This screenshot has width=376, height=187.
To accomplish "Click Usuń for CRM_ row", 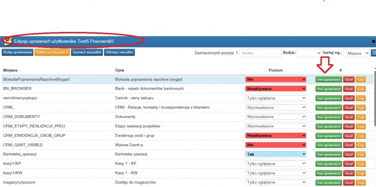I will pyautogui.click(x=349, y=108).
